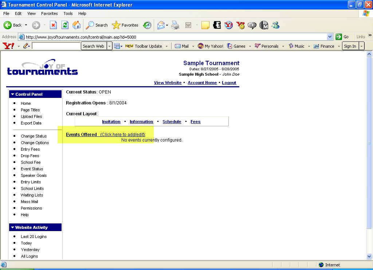
Task: Open the Tools menu
Action: coord(68,13)
